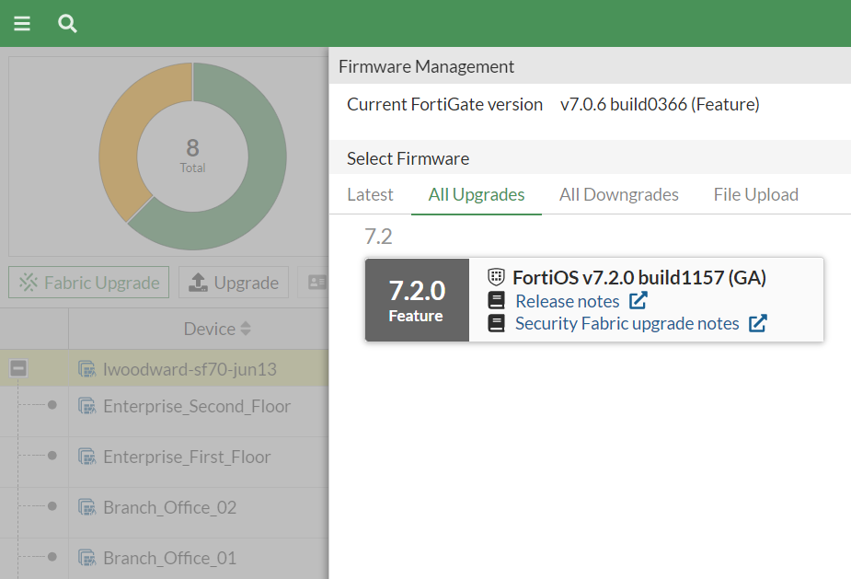The image size is (851, 579).
Task: Click the FortiOS shield icon
Action: pyautogui.click(x=497, y=277)
